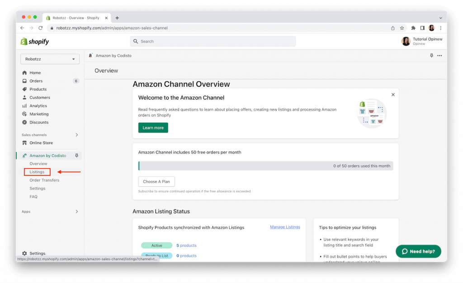Image resolution: width=463 pixels, height=283 pixels.
Task: Open the 0 products Ready to List link
Action: pos(186,255)
